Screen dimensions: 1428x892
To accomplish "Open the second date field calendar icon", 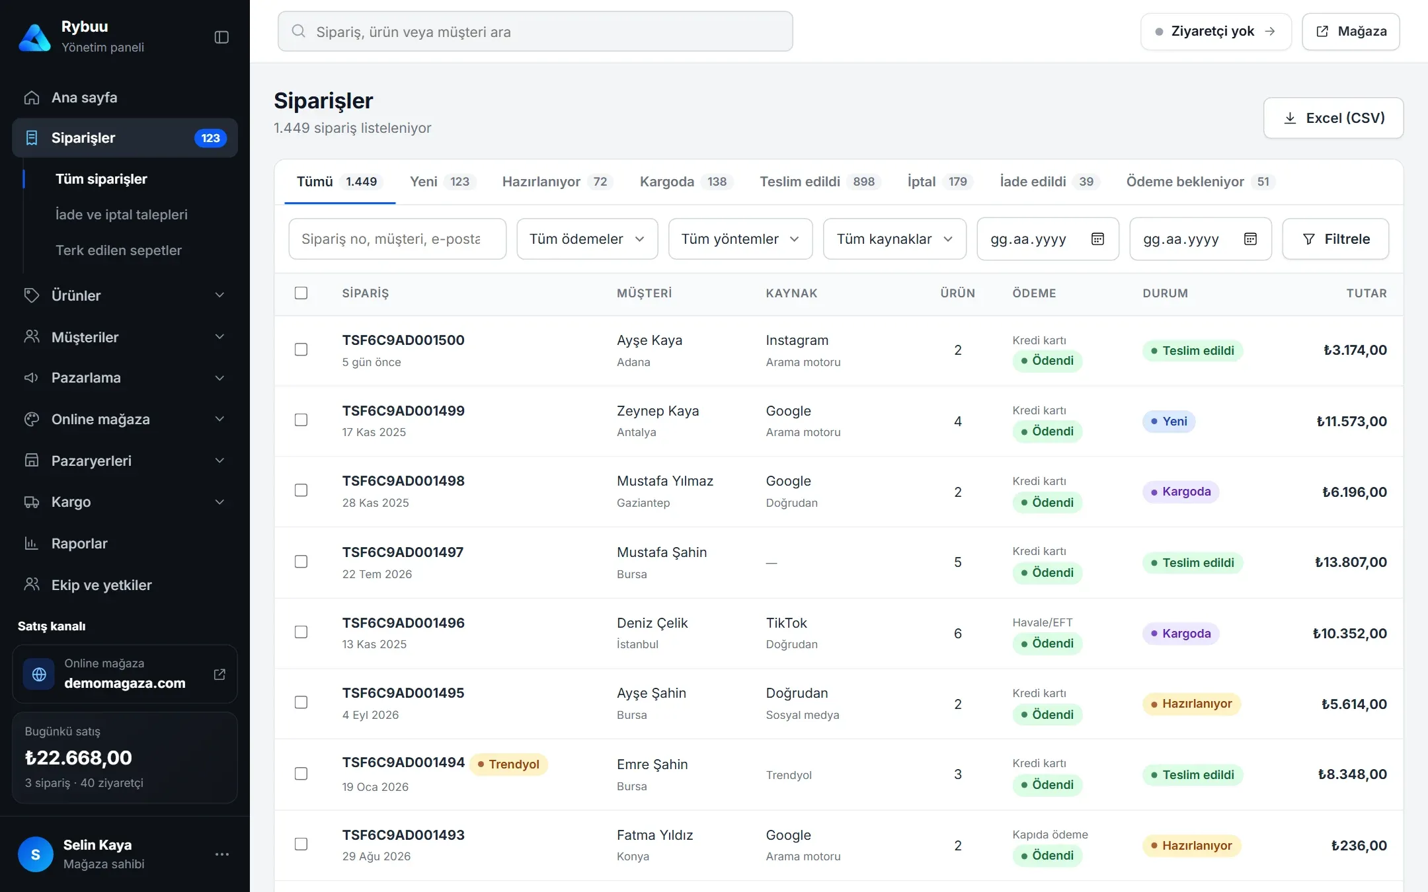I will [x=1250, y=239].
